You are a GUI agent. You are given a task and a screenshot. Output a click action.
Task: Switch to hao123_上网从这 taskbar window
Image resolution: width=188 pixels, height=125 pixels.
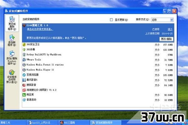point(42,122)
